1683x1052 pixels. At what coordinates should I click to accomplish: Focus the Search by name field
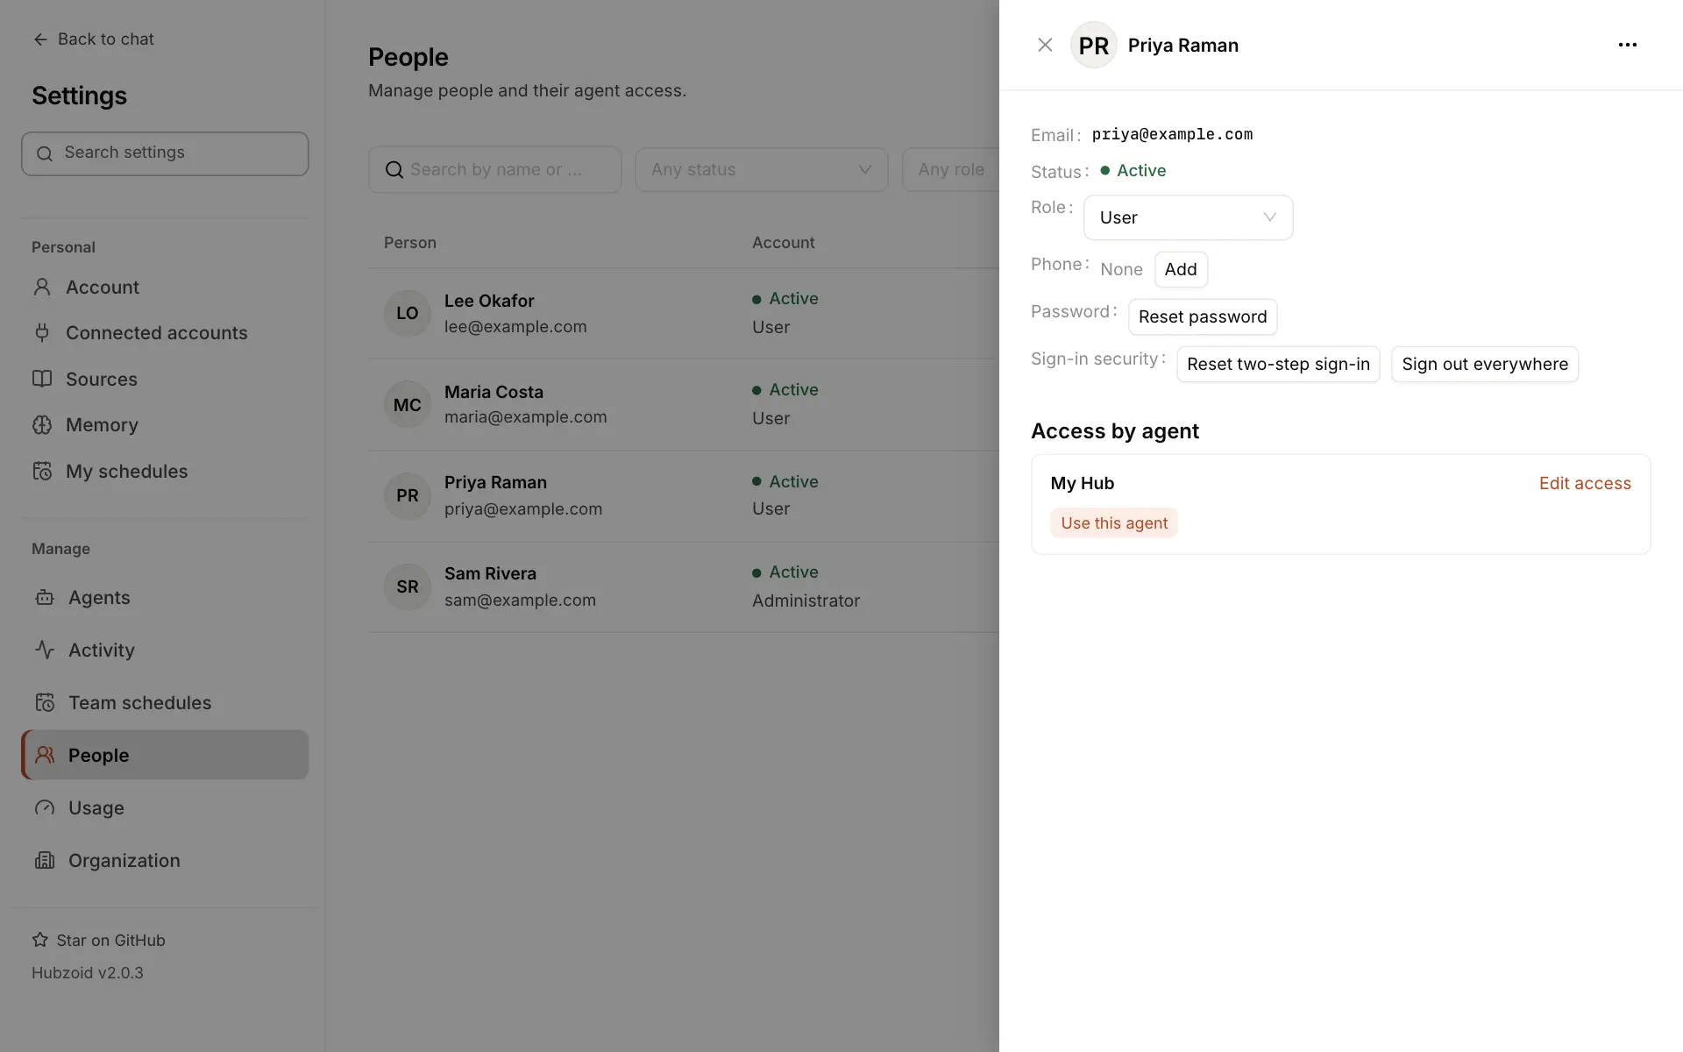[x=494, y=170]
